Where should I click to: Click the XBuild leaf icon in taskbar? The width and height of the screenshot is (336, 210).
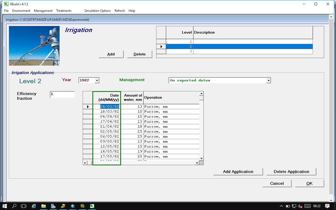[x=92, y=206]
